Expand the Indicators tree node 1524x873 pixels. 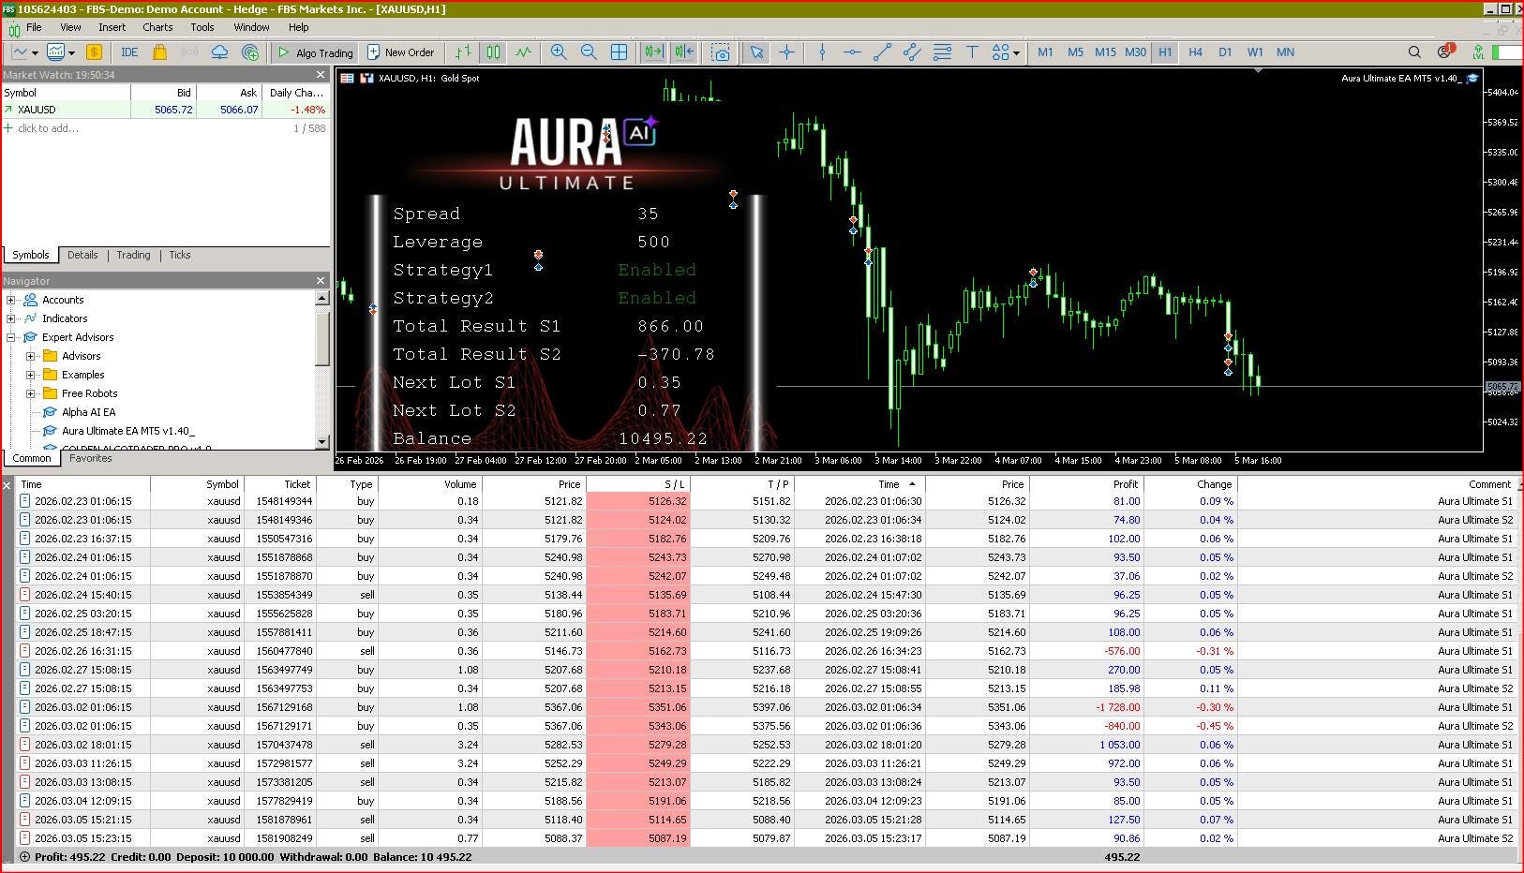pyautogui.click(x=11, y=318)
